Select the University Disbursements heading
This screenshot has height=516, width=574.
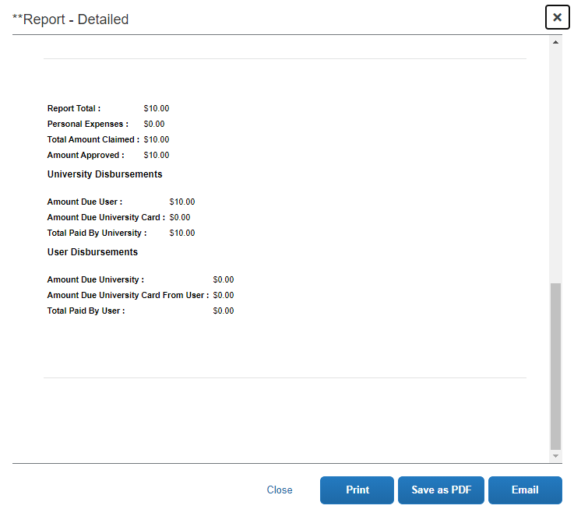point(104,174)
